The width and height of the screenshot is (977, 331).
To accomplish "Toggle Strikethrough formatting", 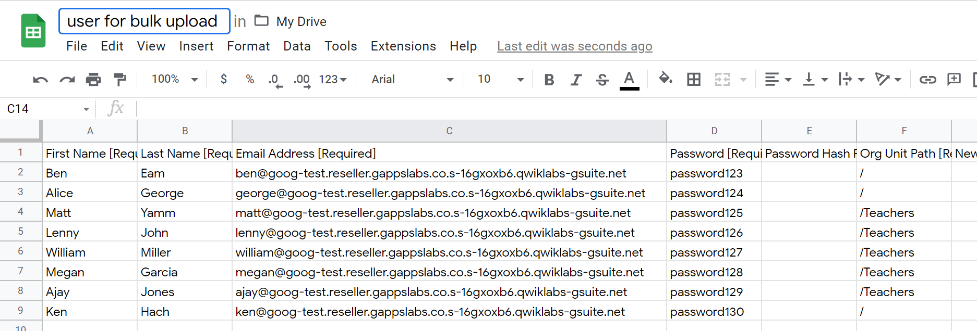I will pos(602,80).
